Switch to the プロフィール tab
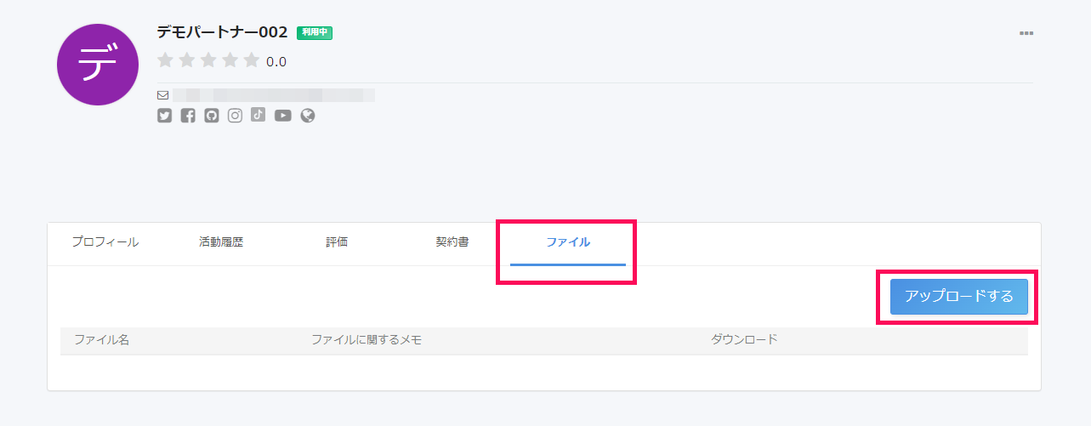1091x426 pixels. (x=105, y=242)
